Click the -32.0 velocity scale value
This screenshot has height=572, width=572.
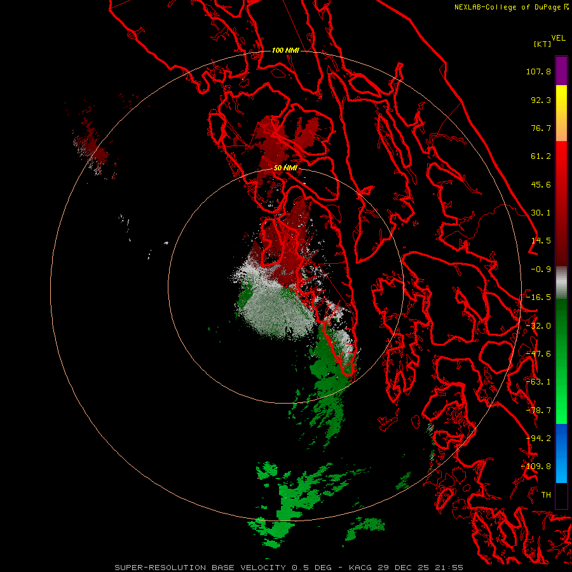(x=538, y=326)
